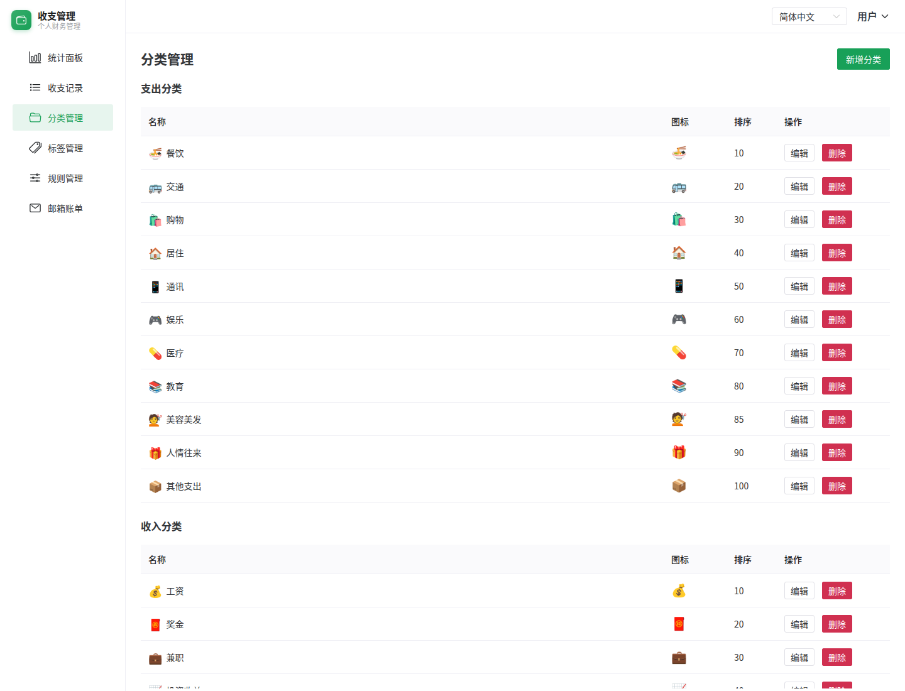Viewport: 905px width, 691px height.
Task: Open 邮箱账单 in the sidebar
Action: [63, 209]
